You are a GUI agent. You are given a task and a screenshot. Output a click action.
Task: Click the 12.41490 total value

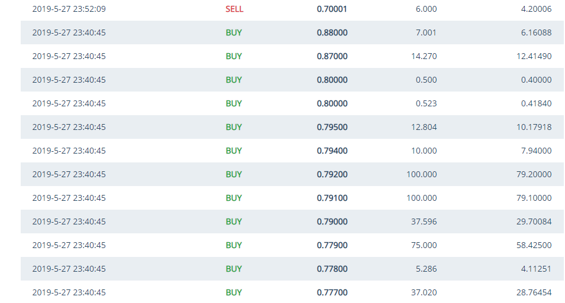pyautogui.click(x=534, y=57)
